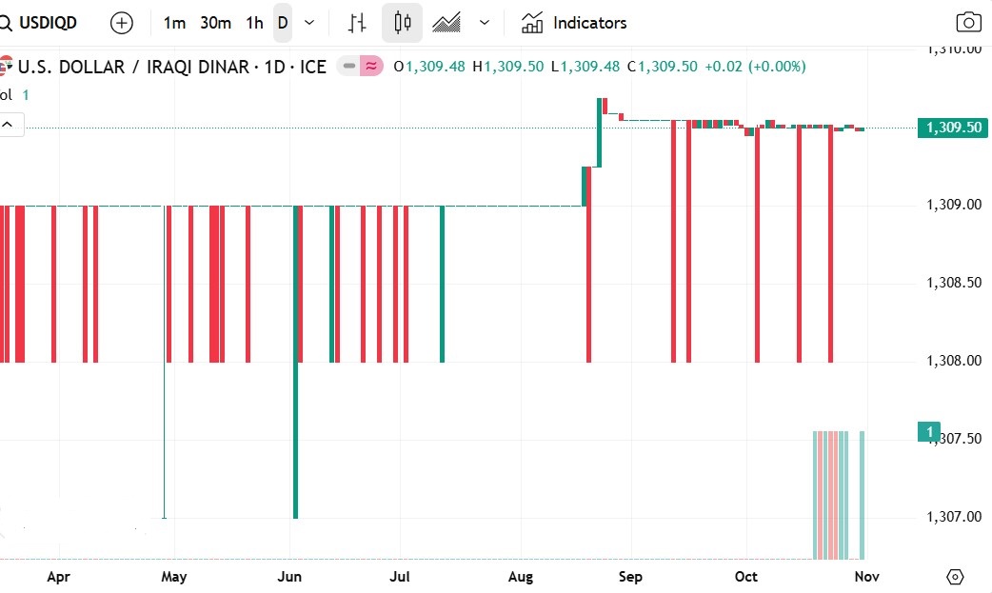Screen dimensions: 992x593
Task: Click the search magnifier beside USDIQD
Action: point(6,23)
